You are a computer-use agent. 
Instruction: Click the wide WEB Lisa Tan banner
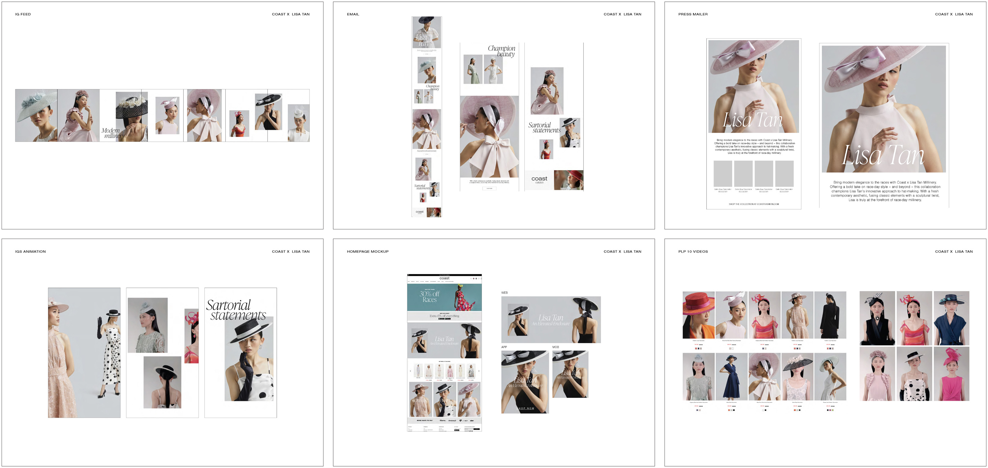click(551, 320)
